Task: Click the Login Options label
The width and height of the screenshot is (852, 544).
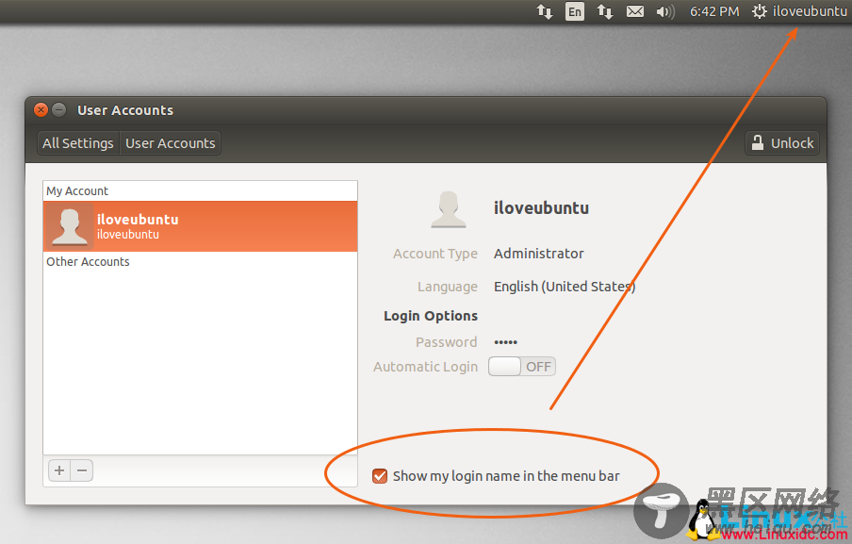Action: click(431, 316)
